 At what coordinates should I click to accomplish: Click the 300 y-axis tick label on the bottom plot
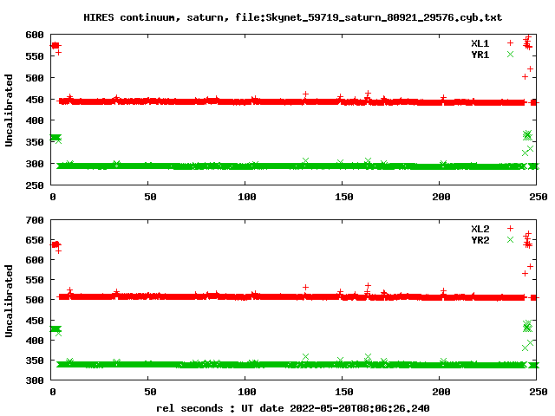pos(35,380)
